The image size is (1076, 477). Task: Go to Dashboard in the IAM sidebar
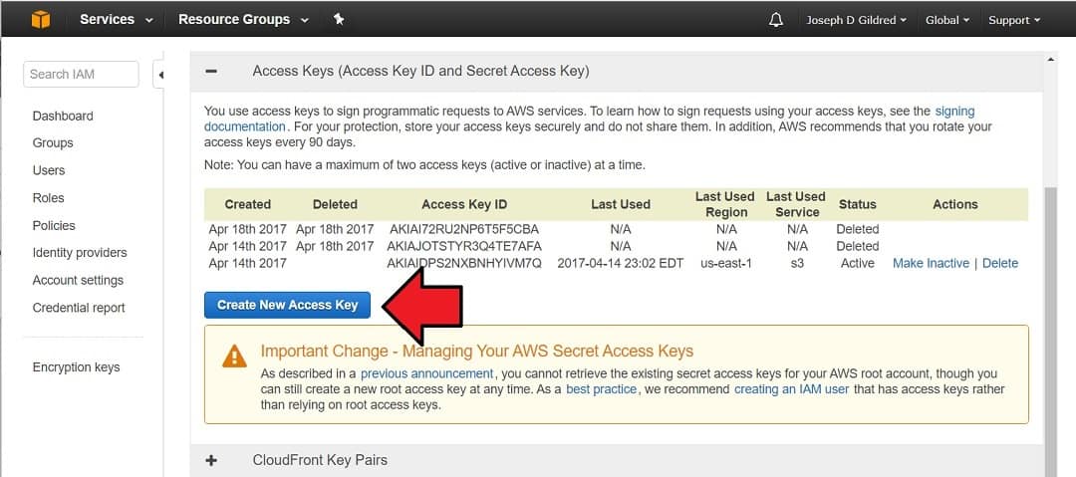[x=63, y=116]
